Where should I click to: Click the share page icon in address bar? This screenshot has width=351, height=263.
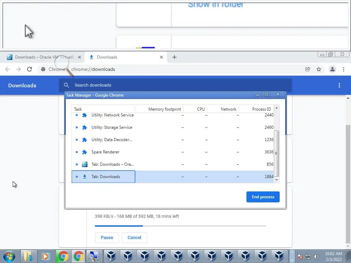tap(307, 69)
